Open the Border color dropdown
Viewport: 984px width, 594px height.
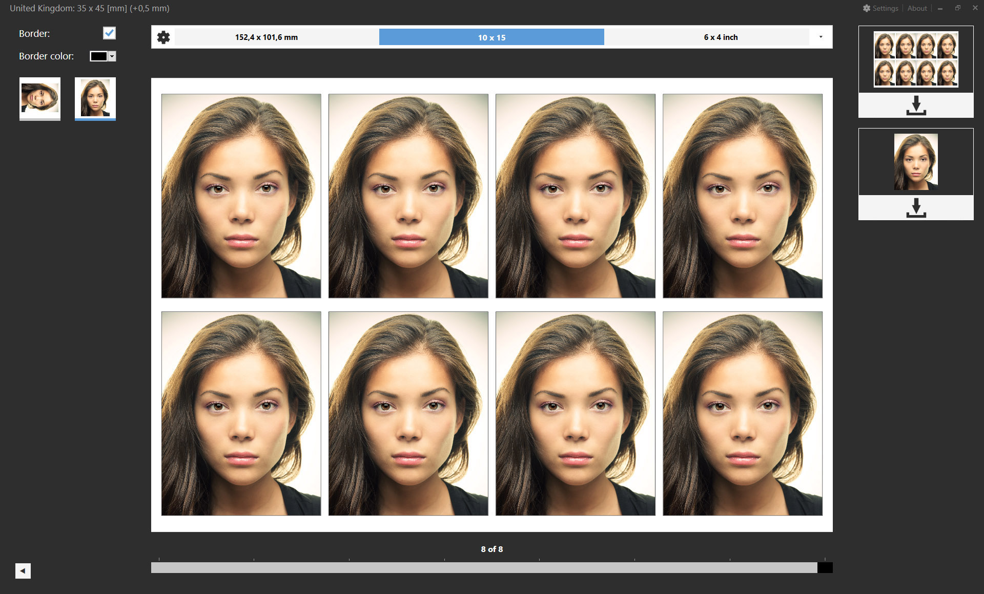click(112, 56)
